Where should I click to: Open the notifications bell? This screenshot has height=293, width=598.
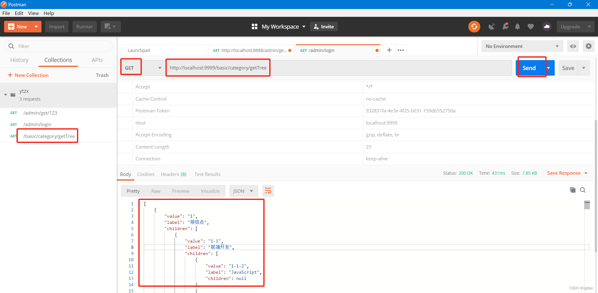point(517,27)
